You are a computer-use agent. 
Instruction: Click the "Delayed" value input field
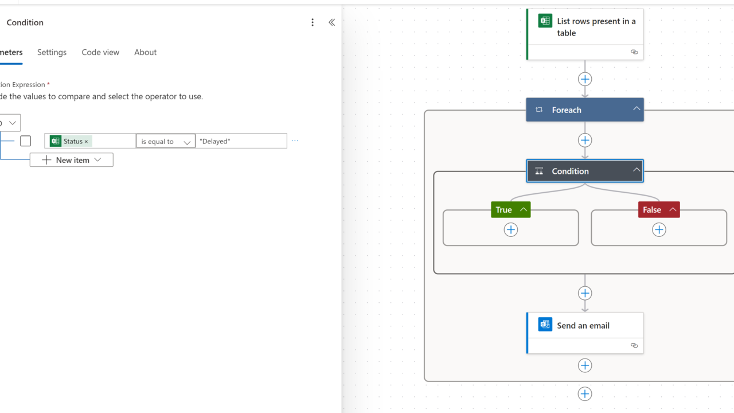pos(241,141)
